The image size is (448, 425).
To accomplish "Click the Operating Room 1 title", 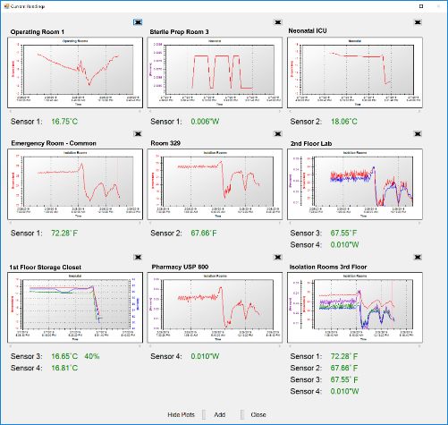I will pyautogui.click(x=38, y=32).
